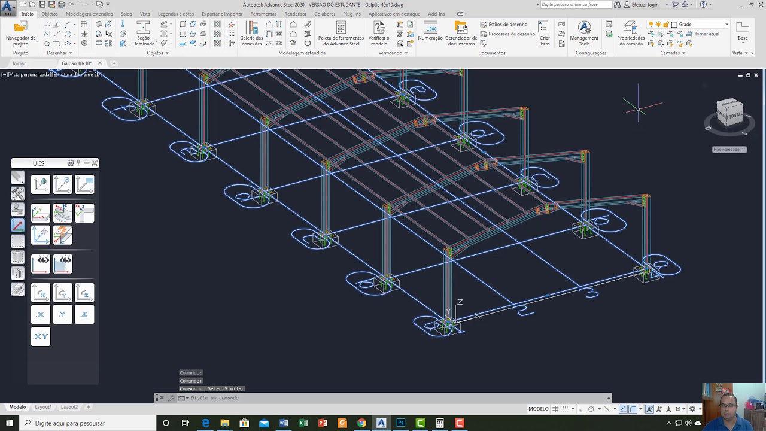Open UCS palette settings gear
This screenshot has width=766, height=431.
coord(71,163)
